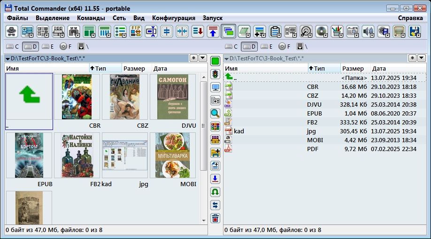Viewport: 431px width, 239px height.
Task: Click the left panel scrollbar down arrow
Action: (x=204, y=220)
